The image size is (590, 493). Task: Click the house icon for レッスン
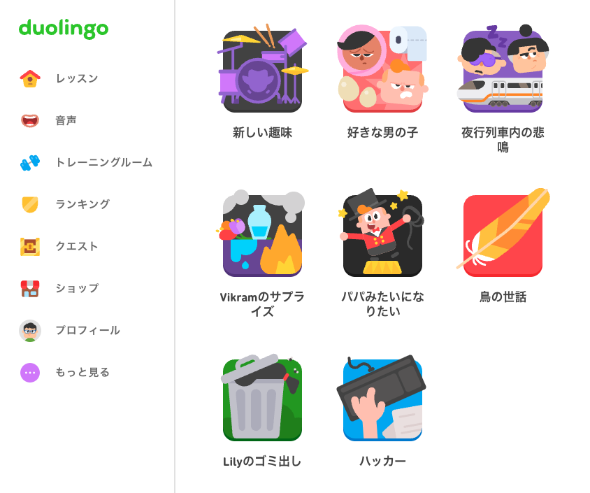point(30,78)
